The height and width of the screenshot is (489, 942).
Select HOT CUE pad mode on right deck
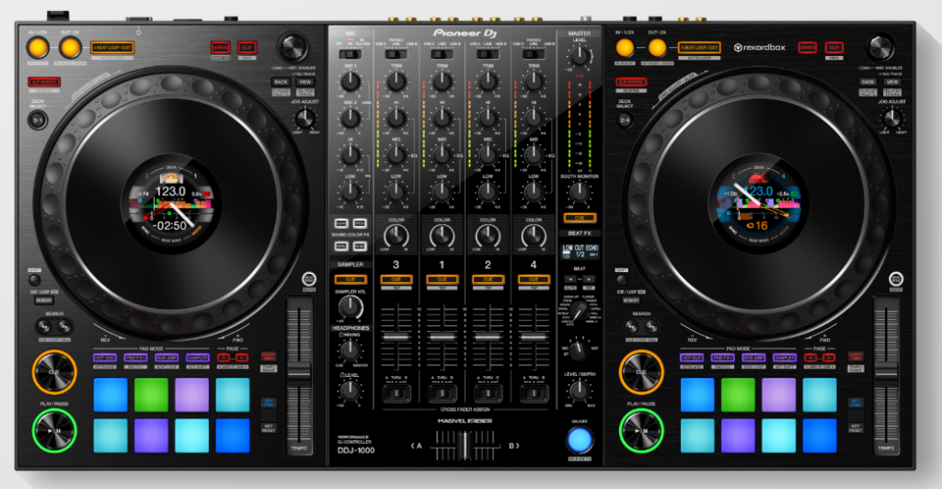pos(692,358)
